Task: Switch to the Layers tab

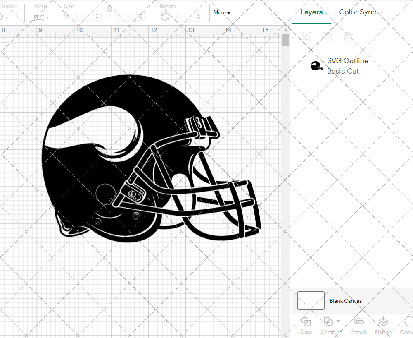Action: click(311, 12)
